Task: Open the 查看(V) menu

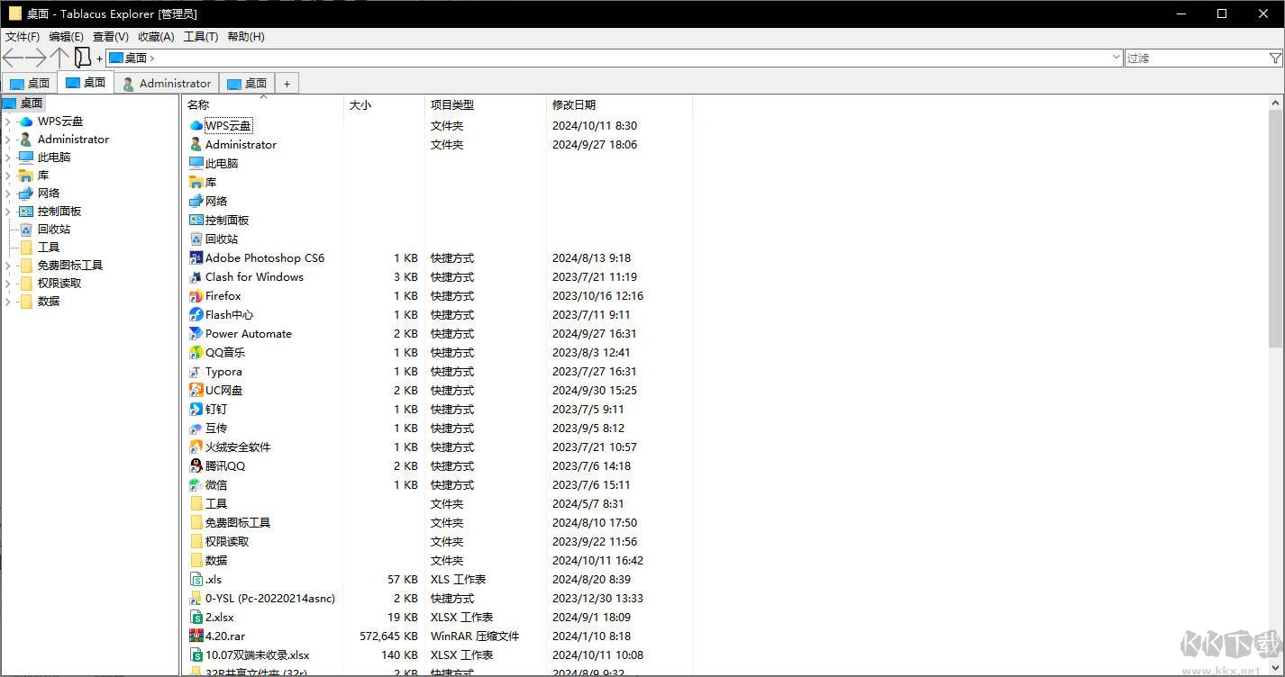Action: pyautogui.click(x=111, y=37)
